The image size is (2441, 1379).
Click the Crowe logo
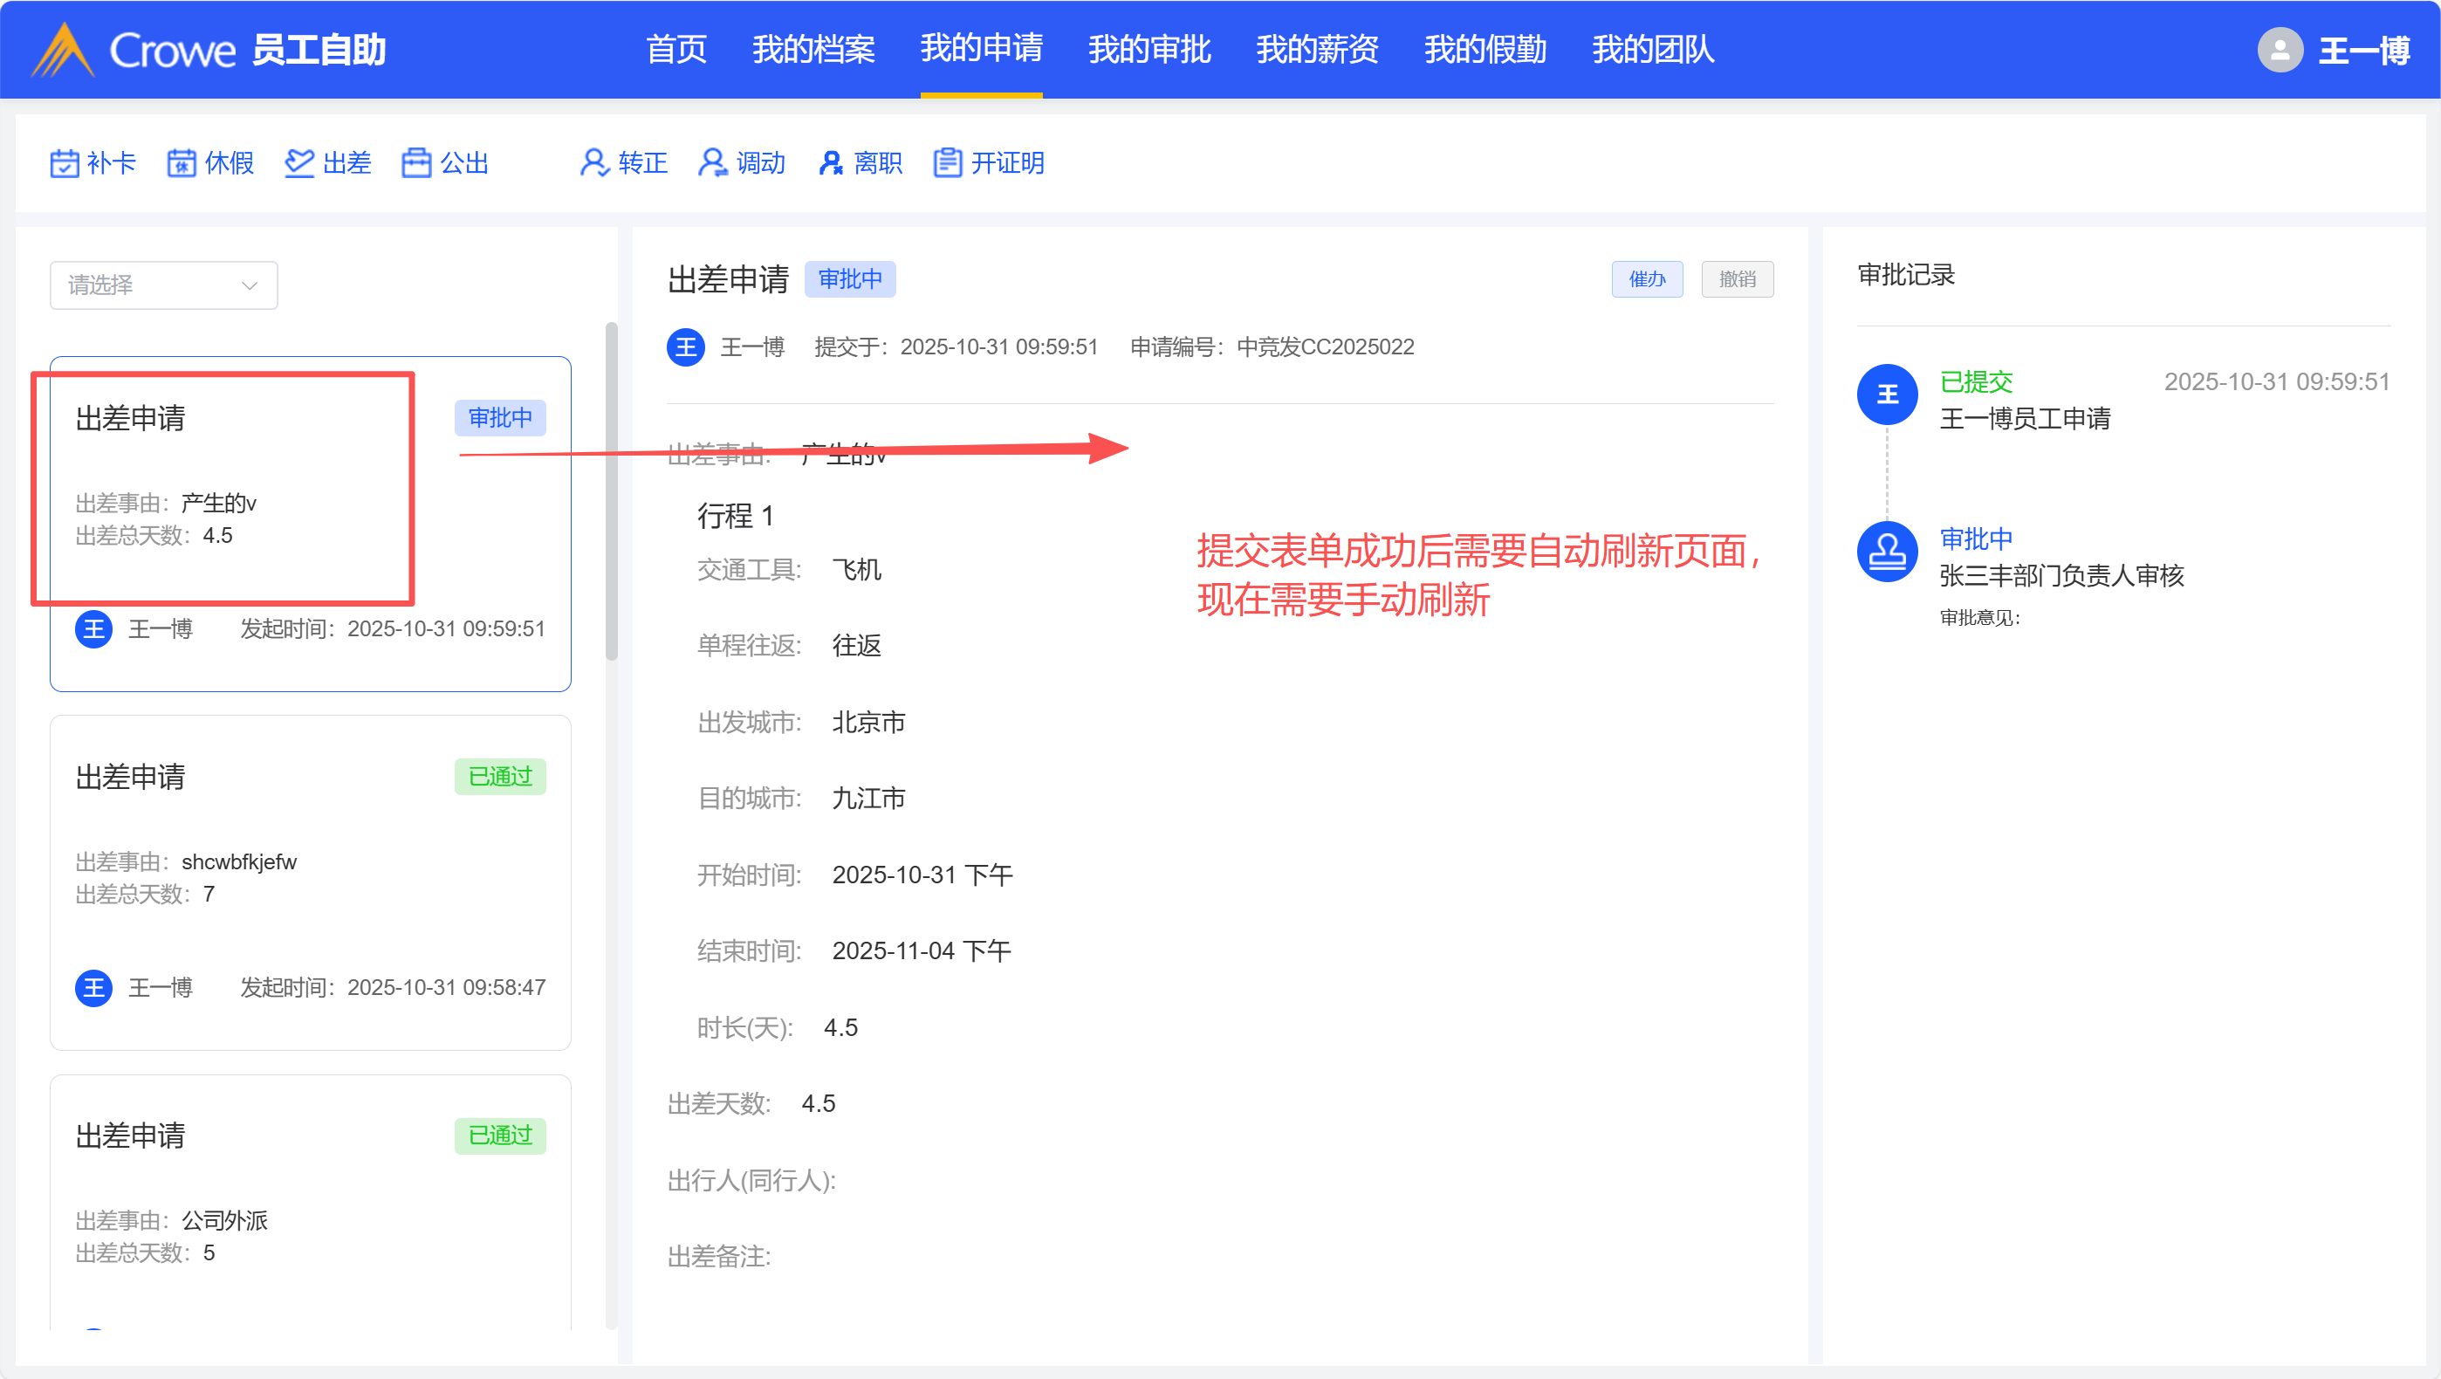[x=63, y=49]
